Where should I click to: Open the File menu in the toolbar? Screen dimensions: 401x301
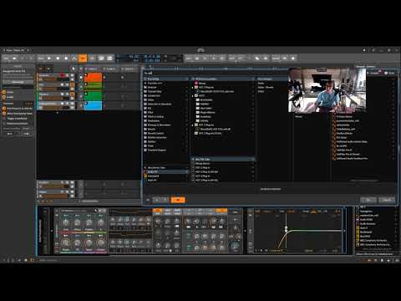pos(6,59)
